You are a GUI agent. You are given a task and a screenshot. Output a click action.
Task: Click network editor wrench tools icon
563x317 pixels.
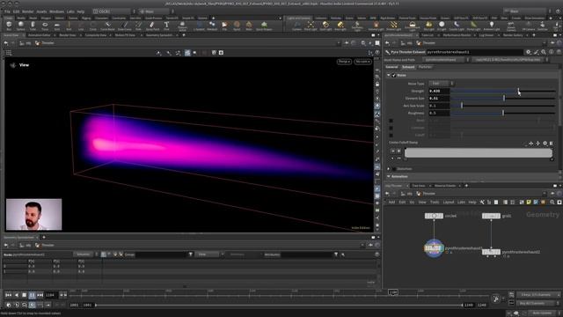482,203
